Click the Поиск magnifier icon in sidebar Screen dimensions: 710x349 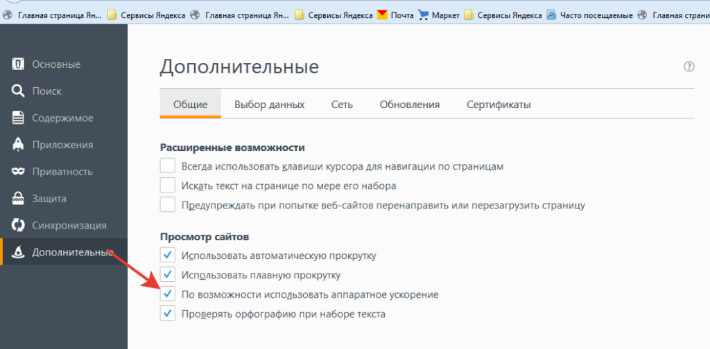(x=19, y=91)
